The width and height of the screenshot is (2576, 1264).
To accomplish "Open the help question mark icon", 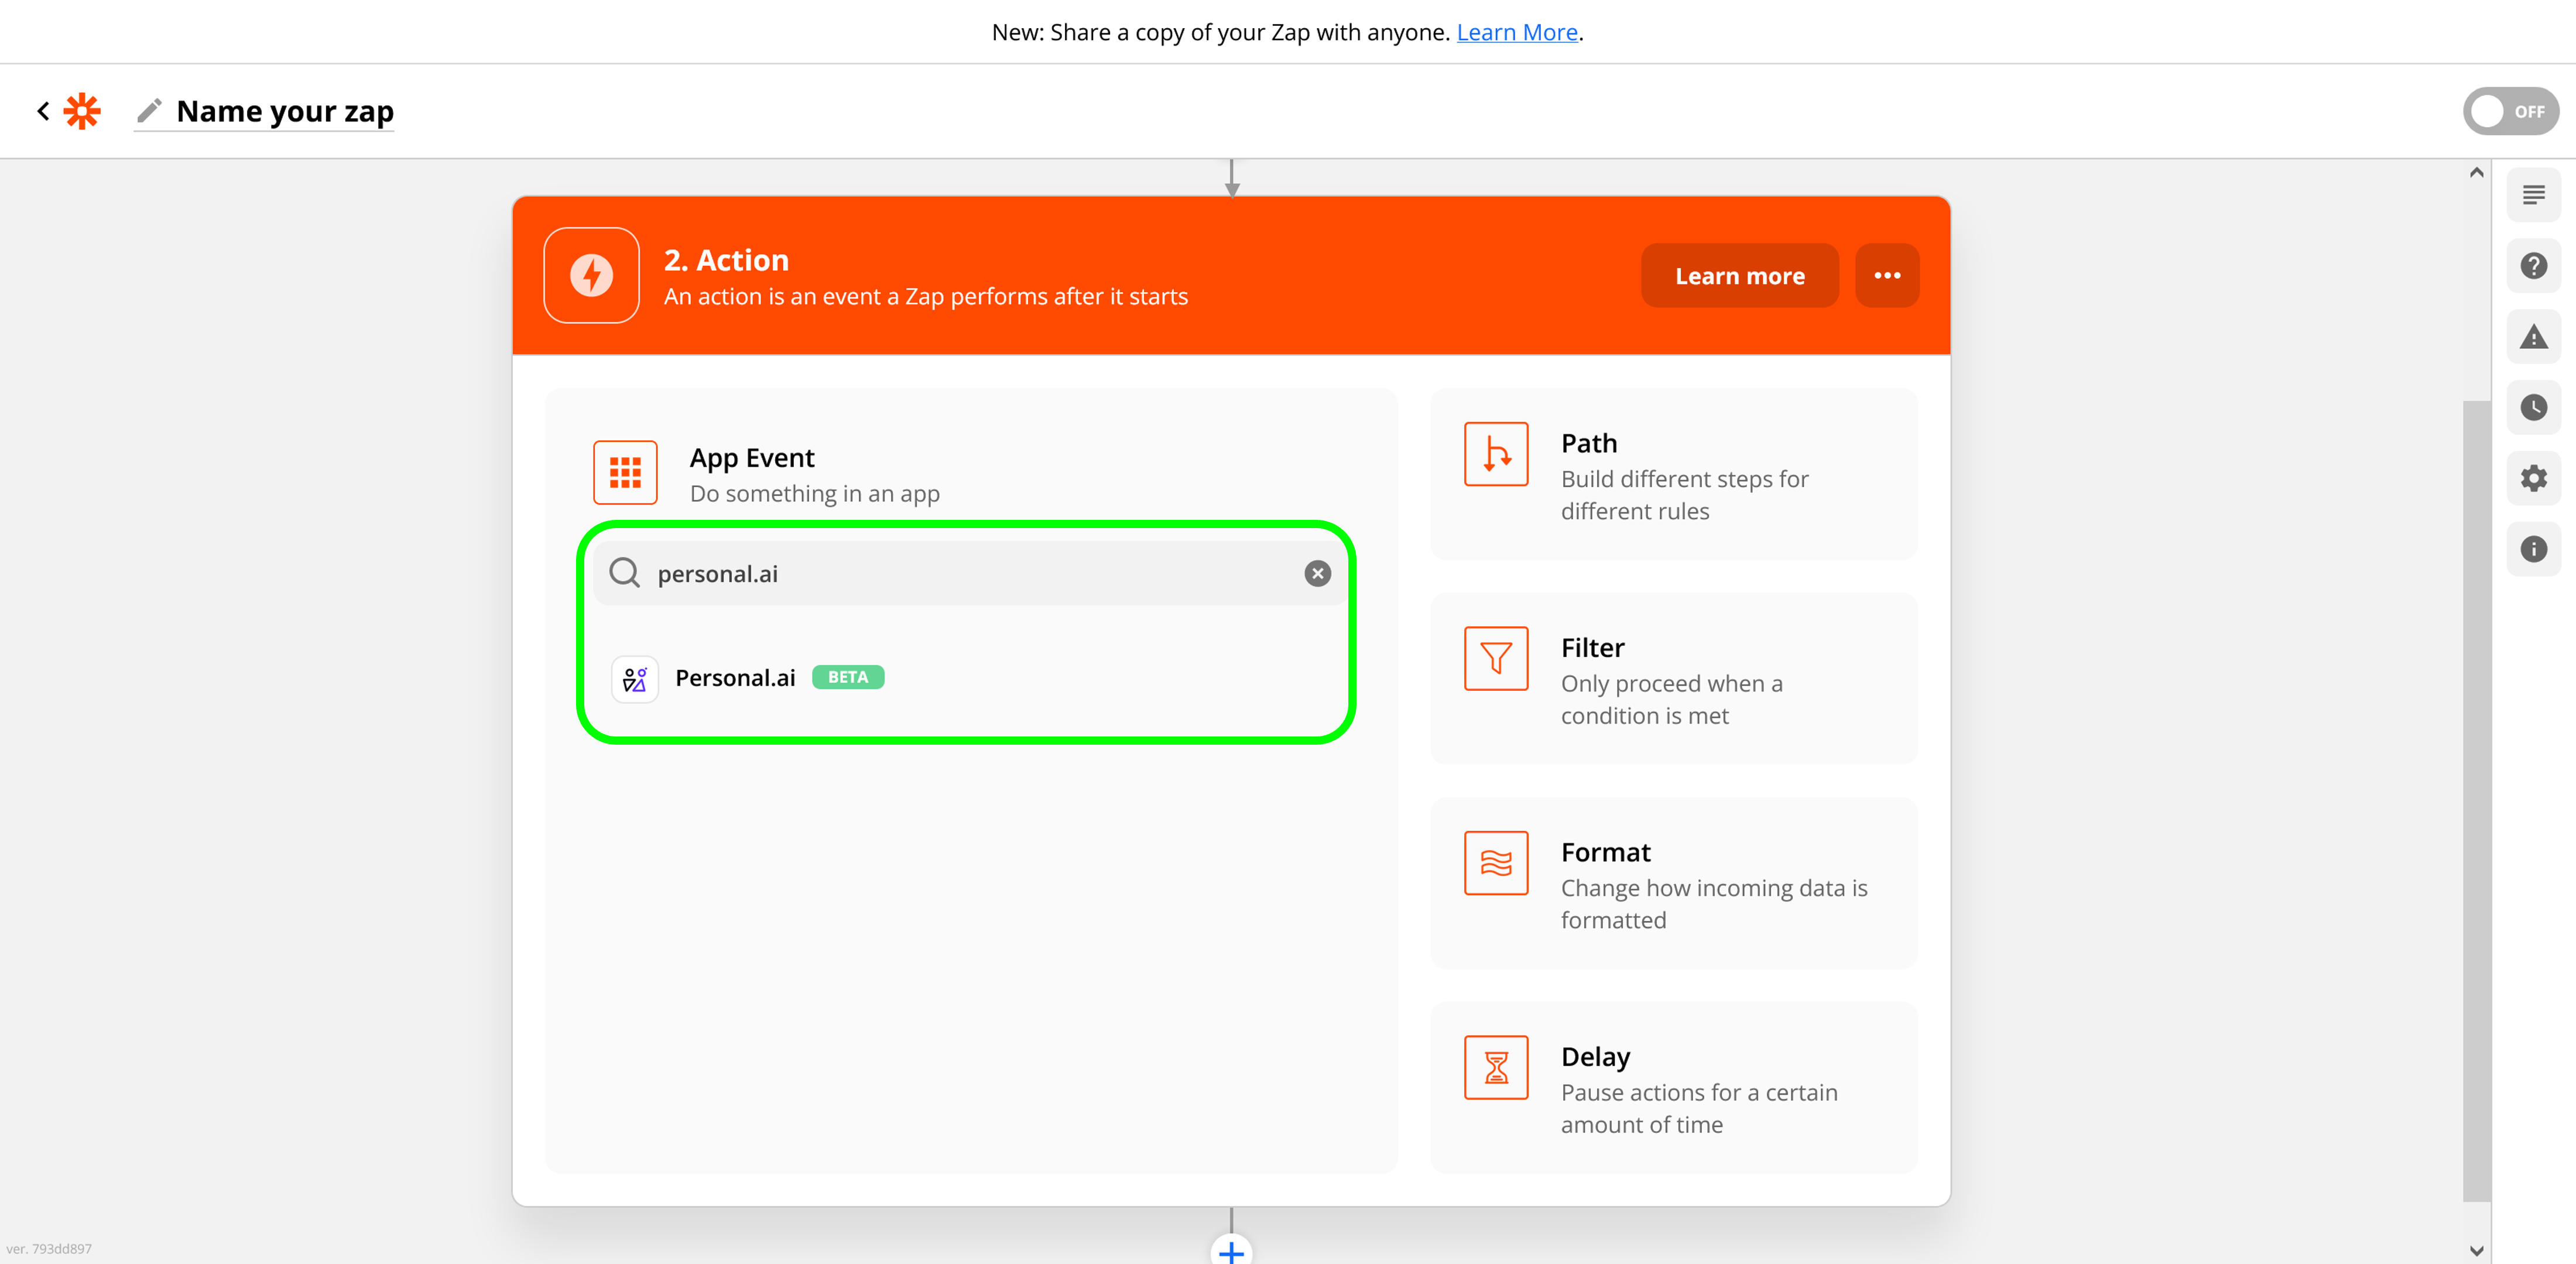I will pos(2533,266).
